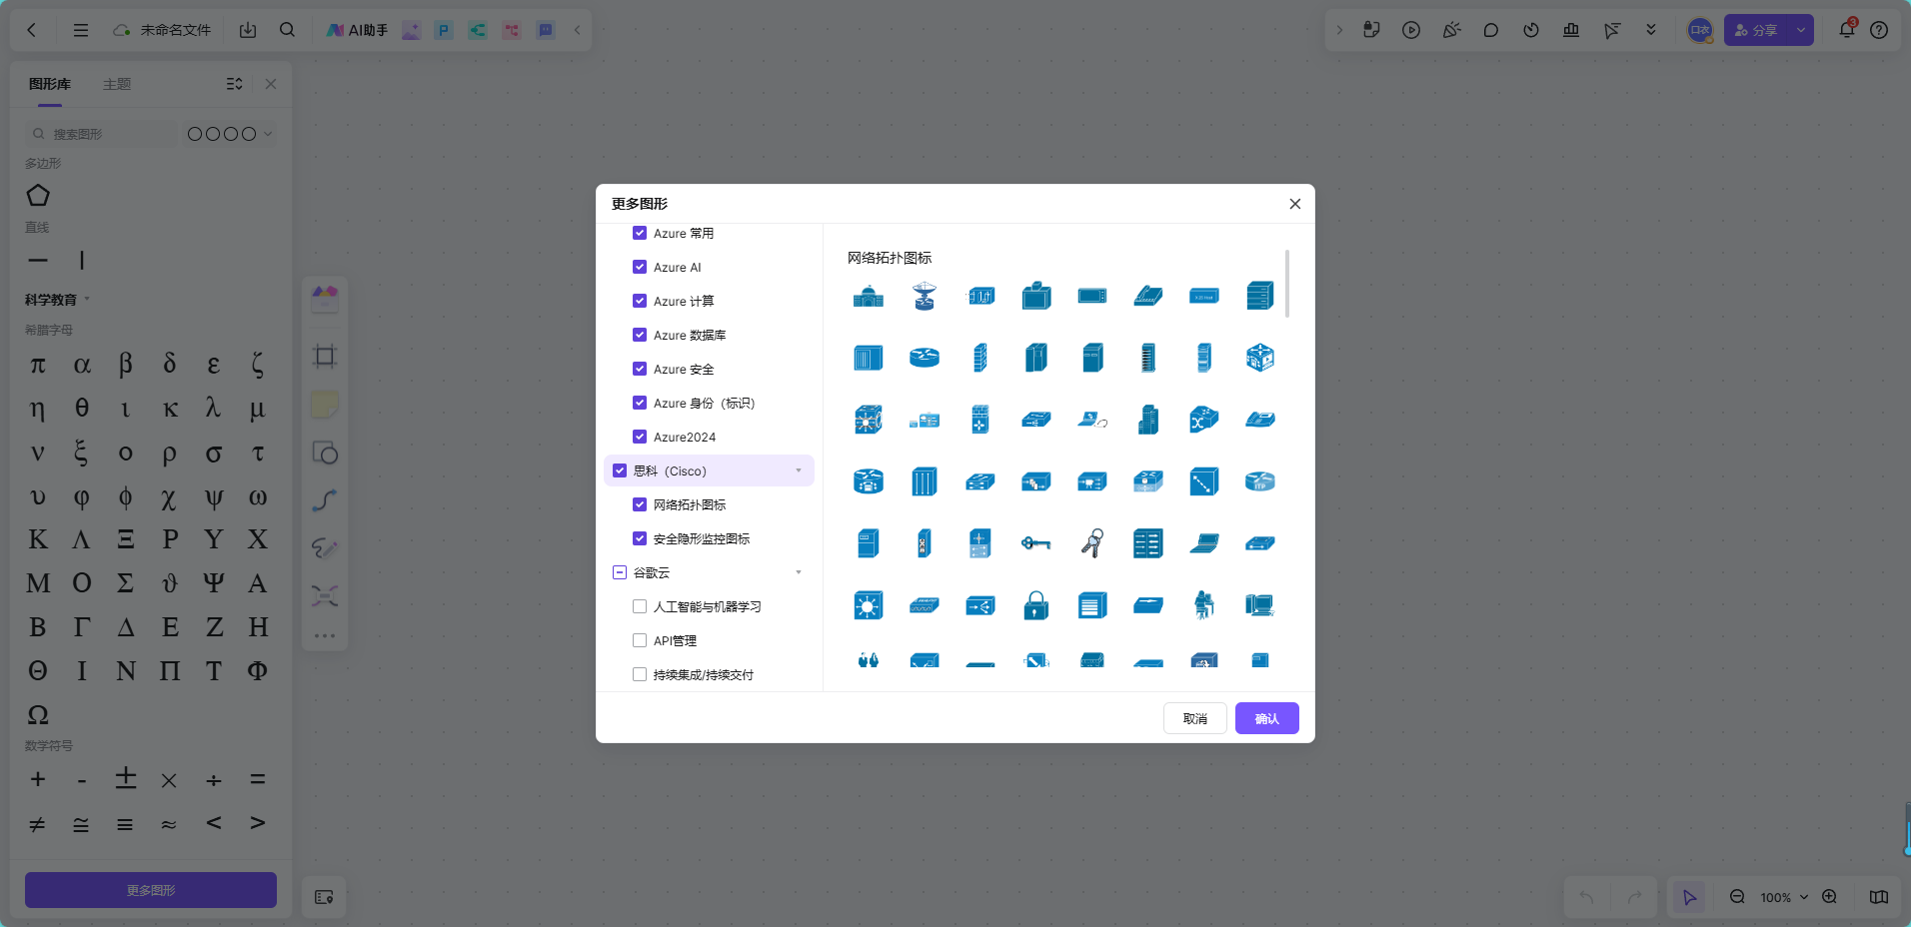Viewport: 1911px width, 927px height.
Task: Expand the share button dropdown arrow
Action: point(1801,30)
